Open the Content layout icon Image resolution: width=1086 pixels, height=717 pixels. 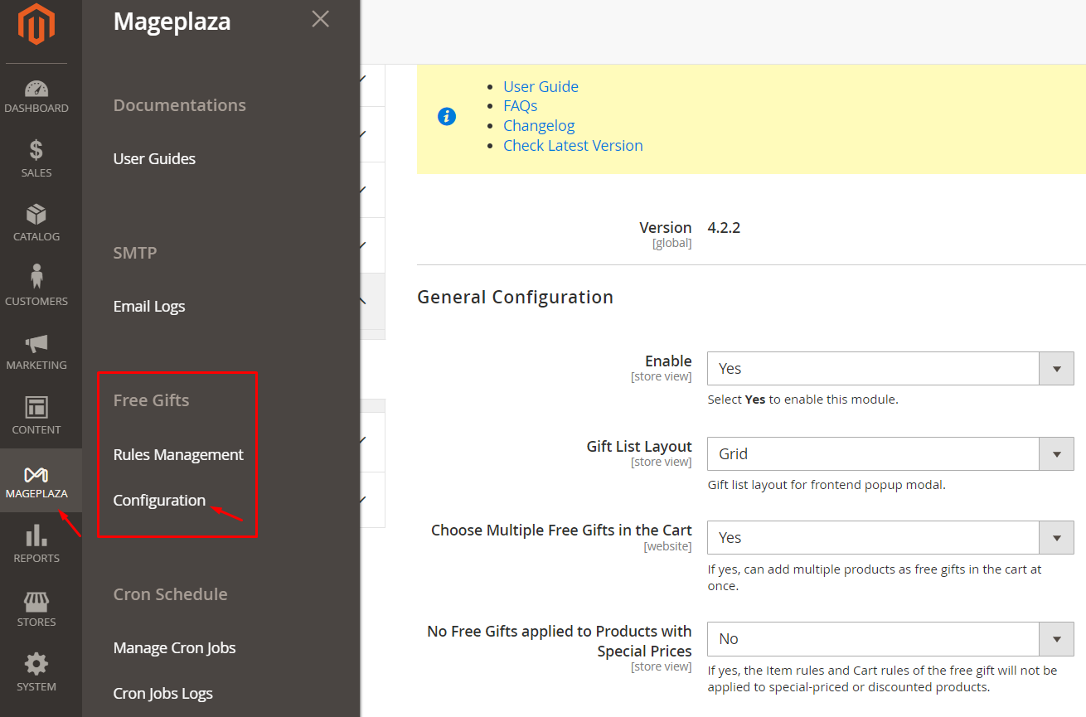36,407
